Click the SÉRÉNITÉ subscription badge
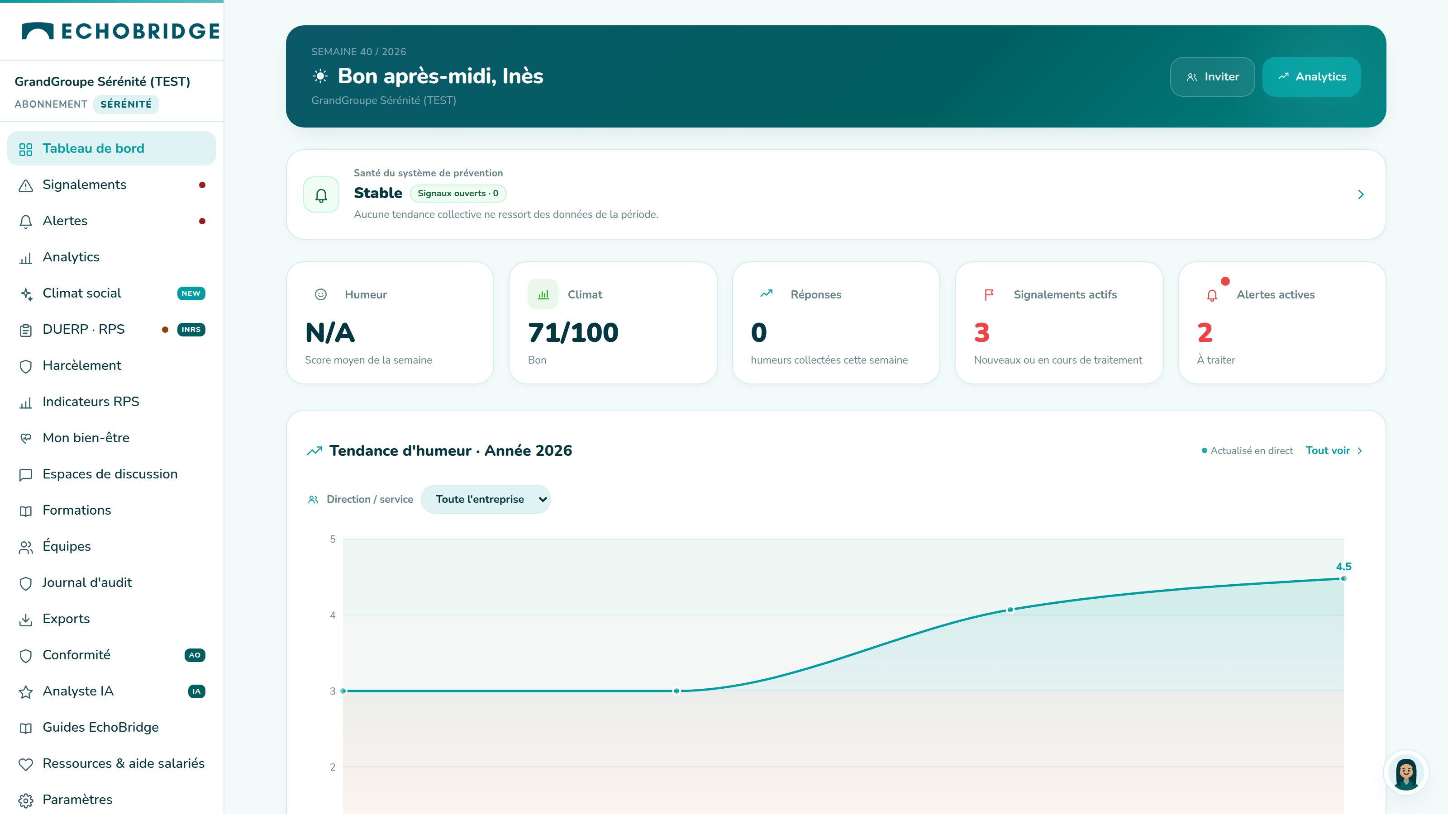The width and height of the screenshot is (1448, 814). (x=126, y=104)
